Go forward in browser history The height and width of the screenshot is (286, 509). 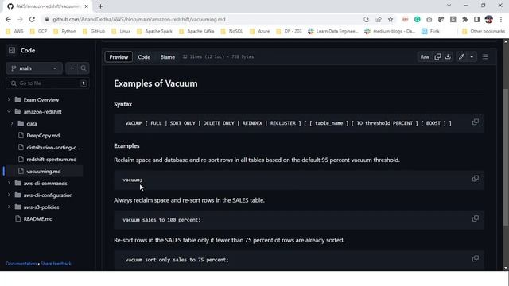coord(20,19)
